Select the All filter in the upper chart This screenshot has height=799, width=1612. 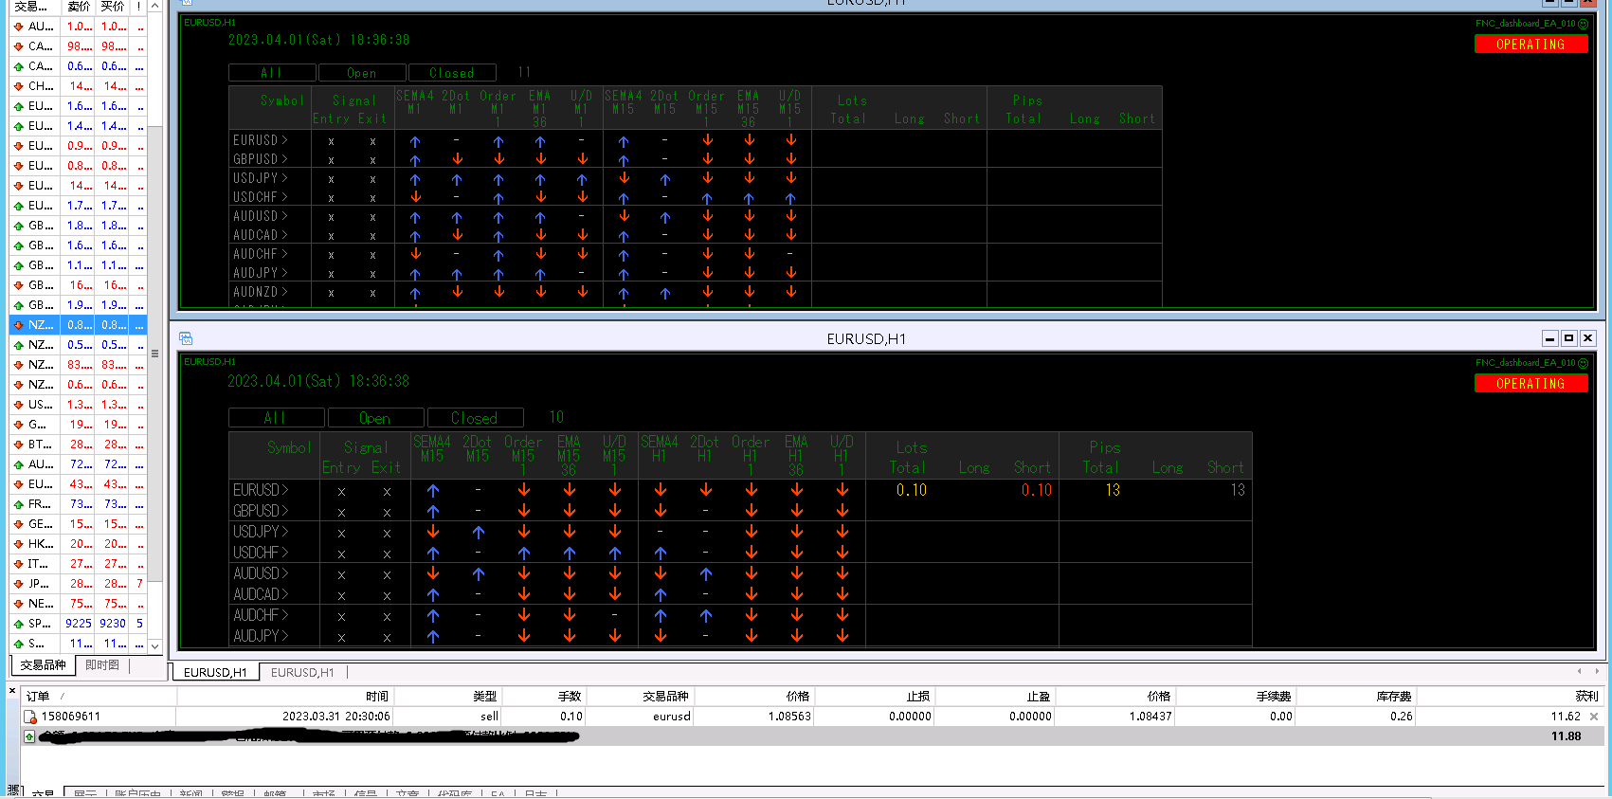(272, 73)
